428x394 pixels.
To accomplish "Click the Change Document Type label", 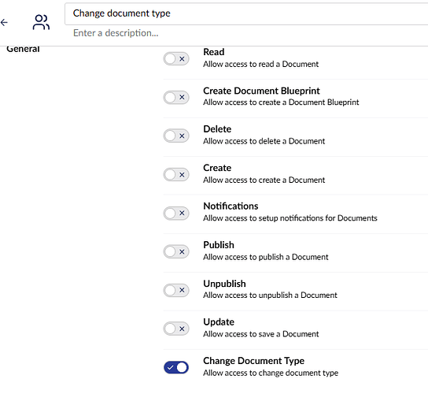I will click(x=253, y=361).
